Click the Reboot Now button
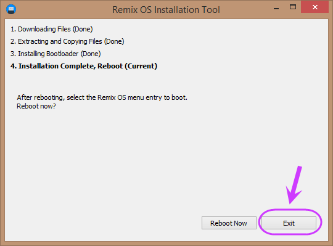This screenshot has width=333, height=246. coord(229,223)
